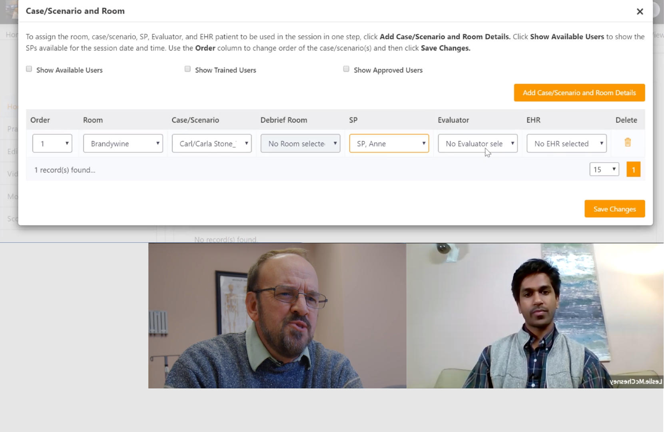Screen dimensions: 664x432
Task: Select the right participant's video feed
Action: (x=535, y=316)
